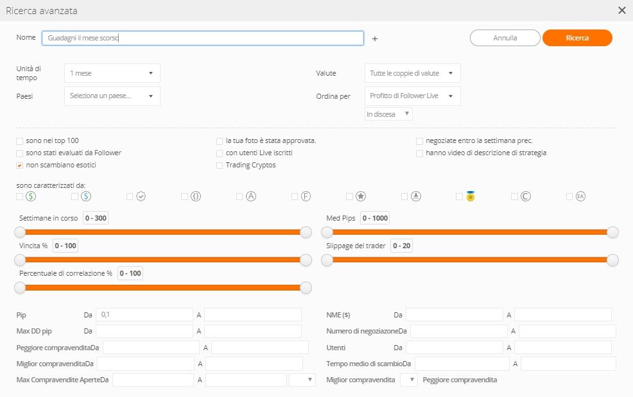The height and width of the screenshot is (397, 633).
Task: Open the 'In discesa' sort direction dropdown
Action: point(388,114)
